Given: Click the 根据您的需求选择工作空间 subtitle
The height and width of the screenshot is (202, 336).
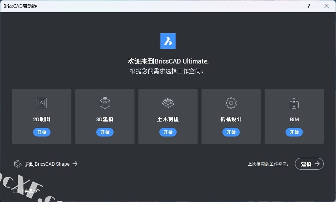Looking at the screenshot, I should click(166, 71).
